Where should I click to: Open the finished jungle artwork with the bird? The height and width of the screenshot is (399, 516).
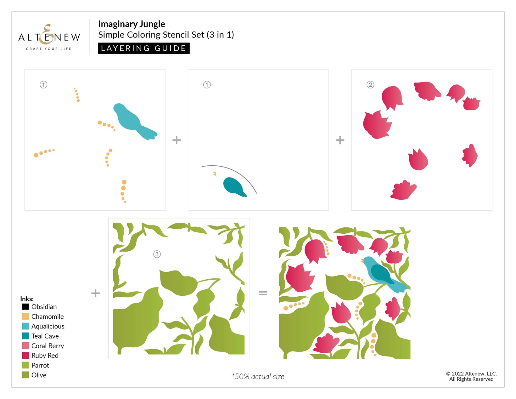click(x=345, y=293)
